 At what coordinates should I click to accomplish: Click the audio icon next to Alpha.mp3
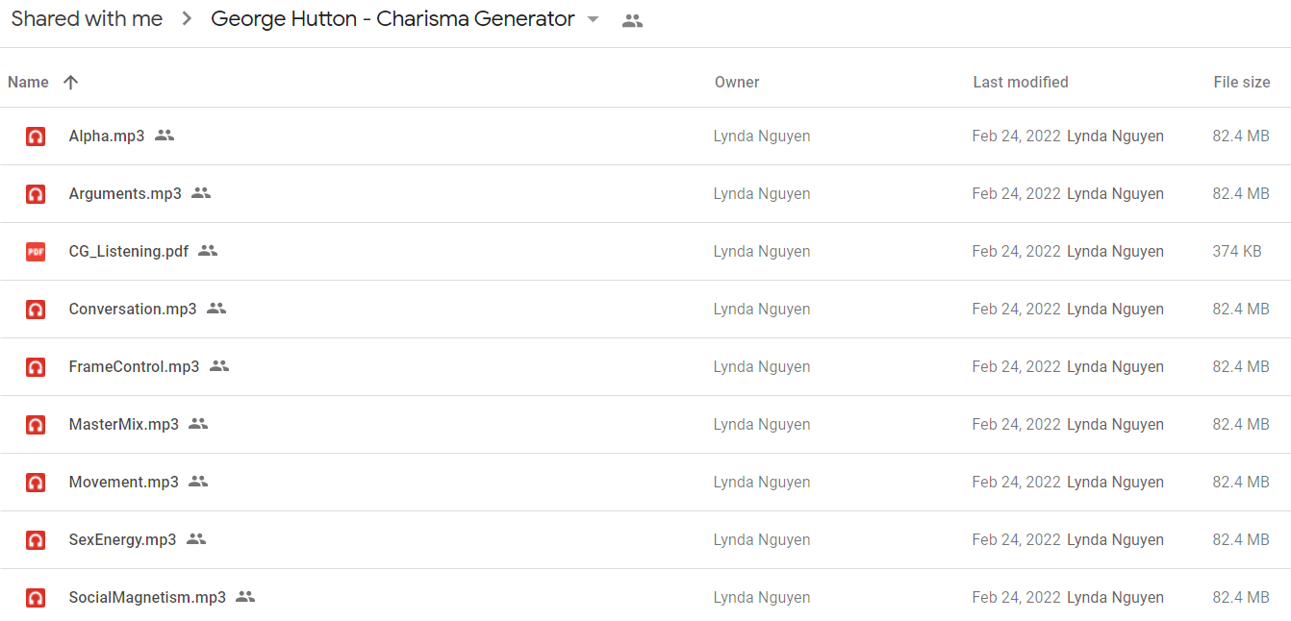[36, 137]
